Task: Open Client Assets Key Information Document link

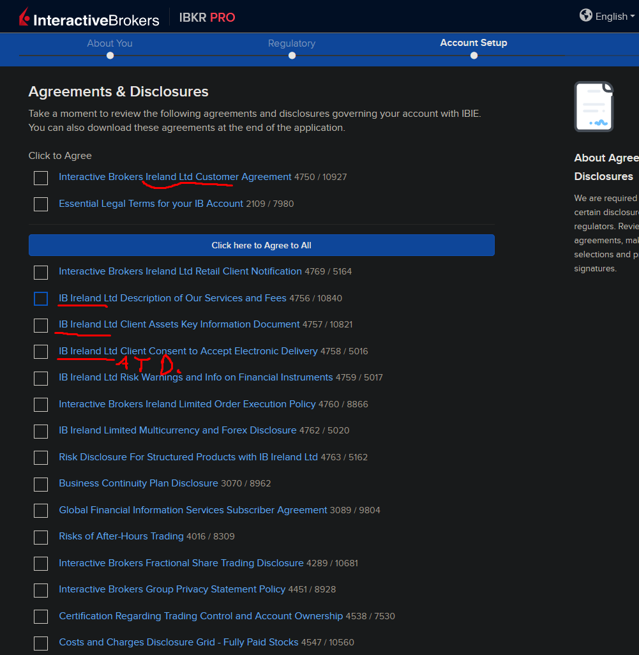Action: click(179, 324)
